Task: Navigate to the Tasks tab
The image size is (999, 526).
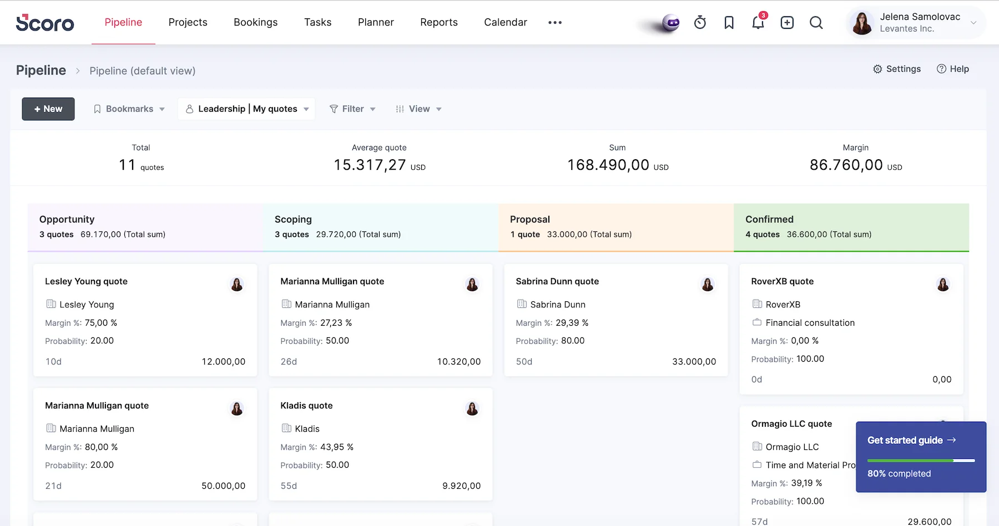Action: click(x=318, y=22)
